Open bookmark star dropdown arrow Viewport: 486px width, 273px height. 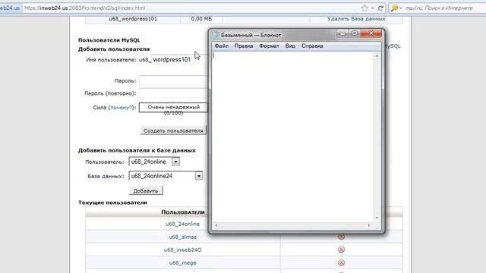coord(373,8)
